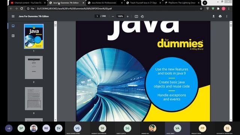Select the SG participant tile
240x135 pixels.
[127, 128]
